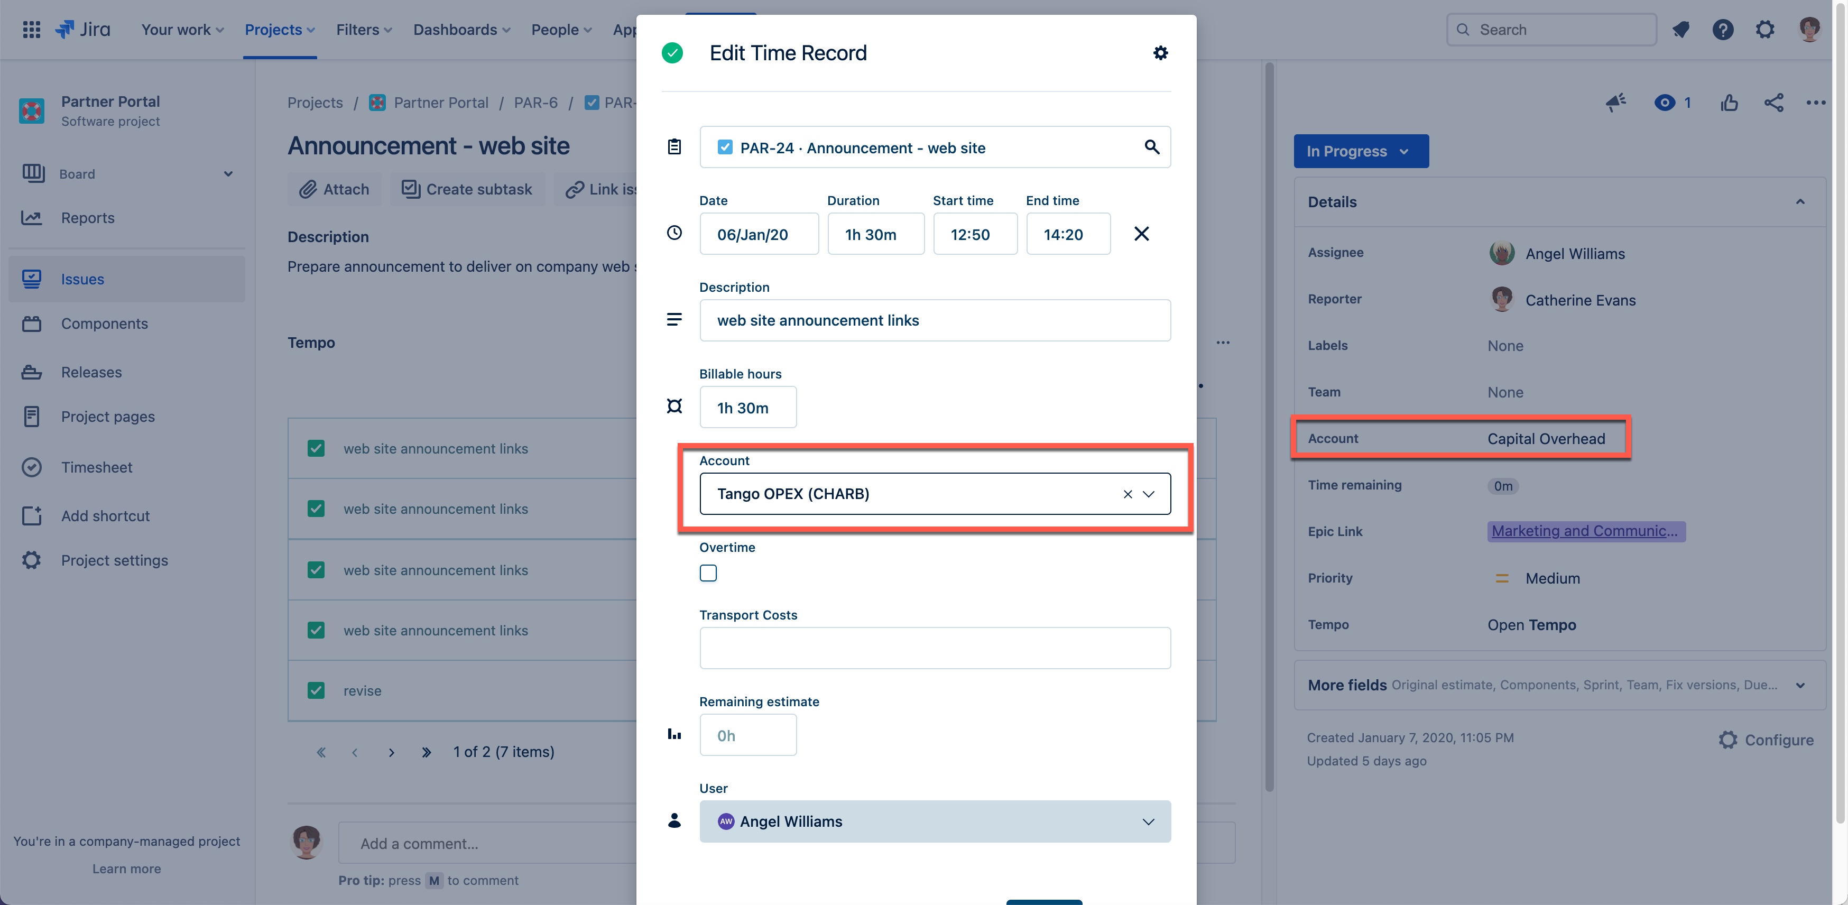
Task: Click the Jira logo
Action: [83, 30]
